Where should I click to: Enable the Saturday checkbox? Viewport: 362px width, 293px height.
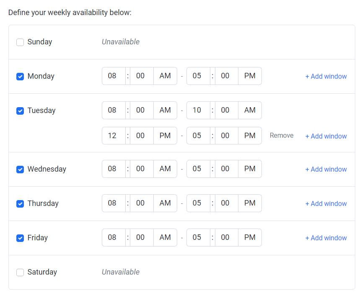coord(20,272)
